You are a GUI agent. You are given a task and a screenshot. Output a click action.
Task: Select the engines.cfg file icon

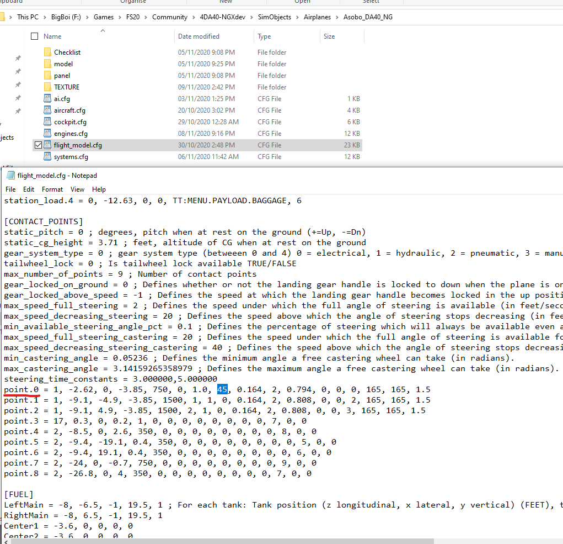(47, 134)
